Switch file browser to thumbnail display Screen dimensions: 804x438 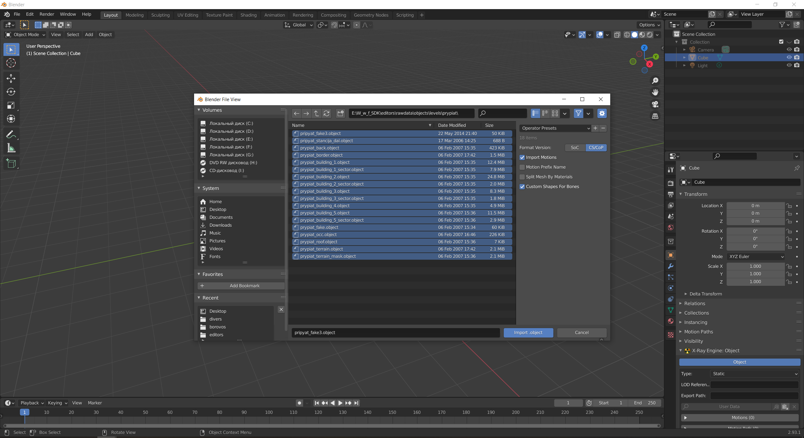(555, 113)
